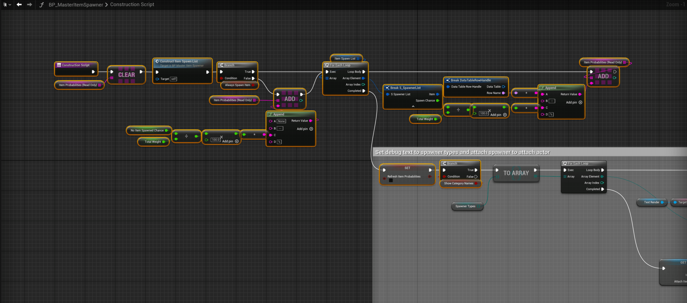Click the Show Category Names variable node

[x=458, y=184]
